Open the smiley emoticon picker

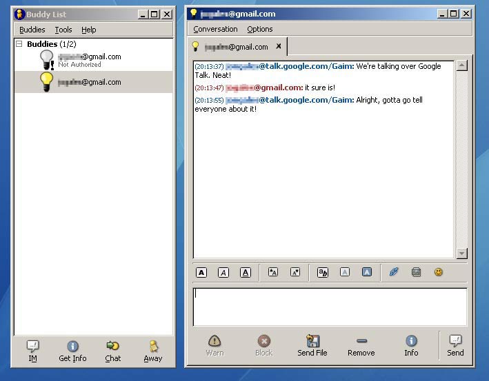click(x=439, y=272)
